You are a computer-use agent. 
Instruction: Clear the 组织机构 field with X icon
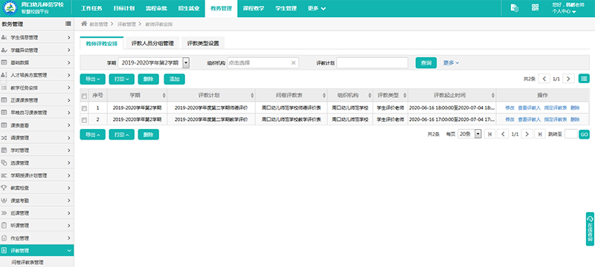tap(293, 63)
